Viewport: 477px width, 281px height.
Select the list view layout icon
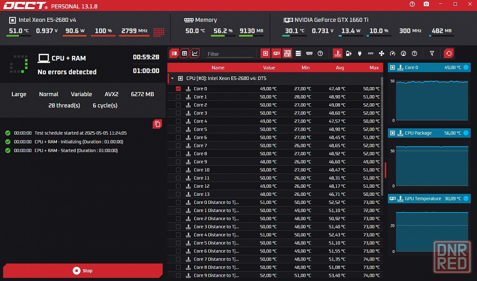174,53
